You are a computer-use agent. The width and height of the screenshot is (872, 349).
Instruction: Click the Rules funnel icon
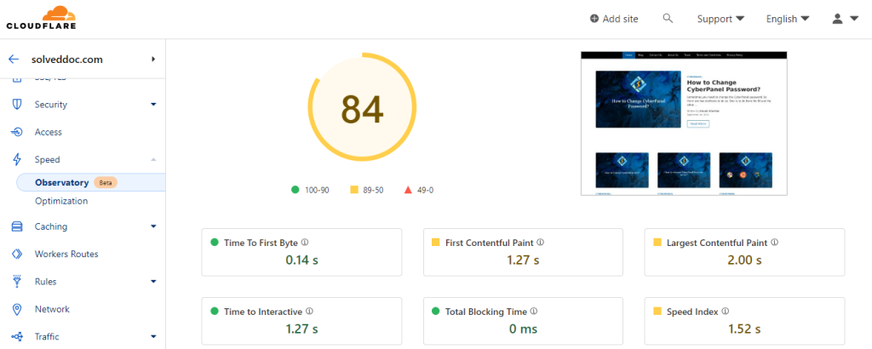(x=17, y=281)
